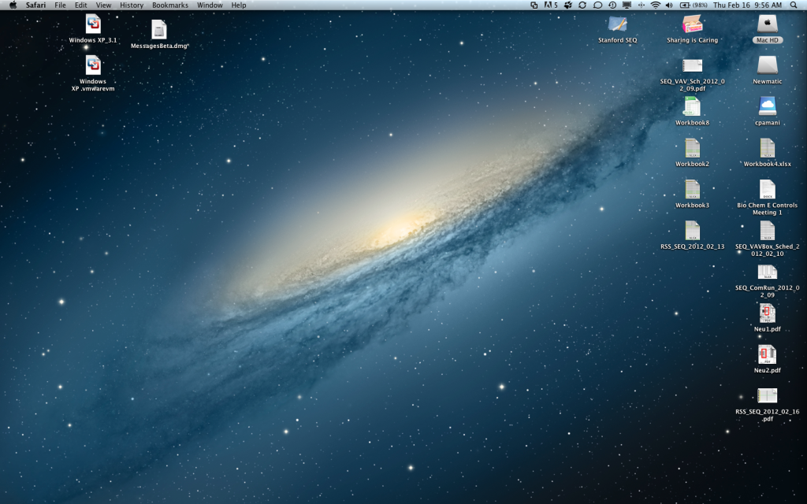Open the Wi-Fi status menu
Screen dimensions: 807x504
click(655, 6)
